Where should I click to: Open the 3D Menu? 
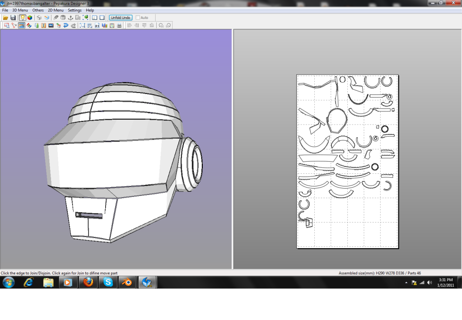(x=20, y=10)
